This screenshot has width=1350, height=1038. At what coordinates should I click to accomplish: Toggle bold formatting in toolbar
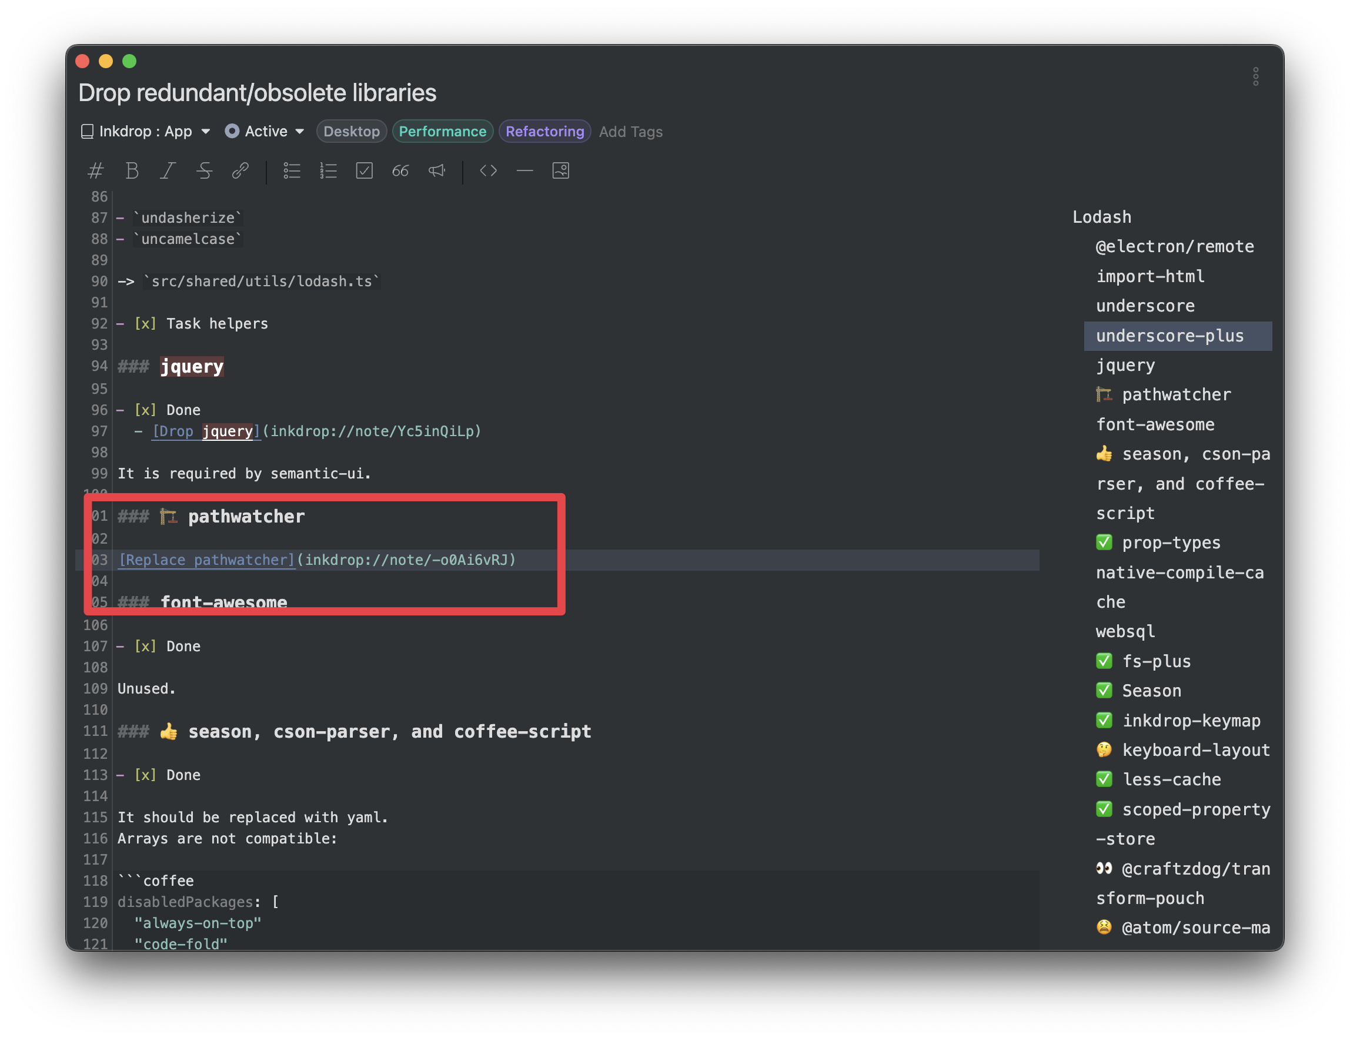point(132,170)
